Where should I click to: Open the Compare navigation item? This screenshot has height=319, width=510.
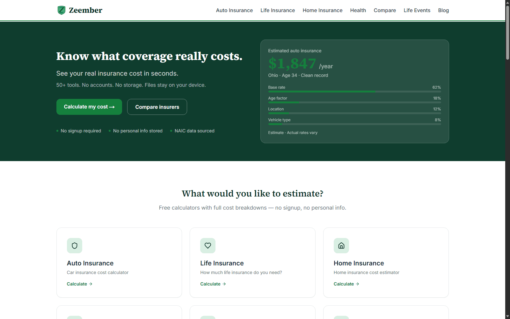pos(385,10)
